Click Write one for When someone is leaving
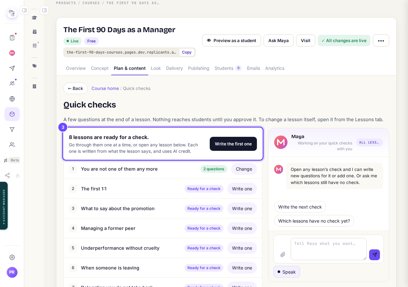The width and height of the screenshot is (408, 287). tap(242, 268)
